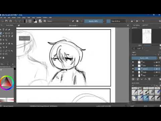161x121 pixels.
Task: Open the brush editor settings
Action: (40, 21)
